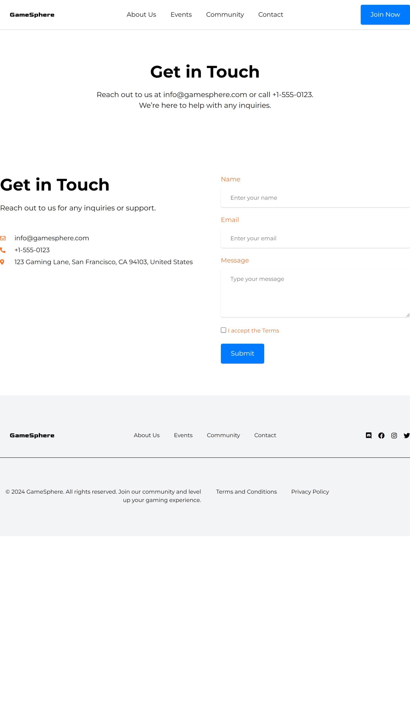Click the Message field label
Image resolution: width=410 pixels, height=716 pixels.
[235, 260]
